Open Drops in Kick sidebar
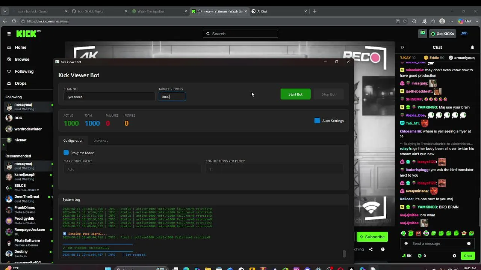The width and height of the screenshot is (481, 270). click(17, 83)
